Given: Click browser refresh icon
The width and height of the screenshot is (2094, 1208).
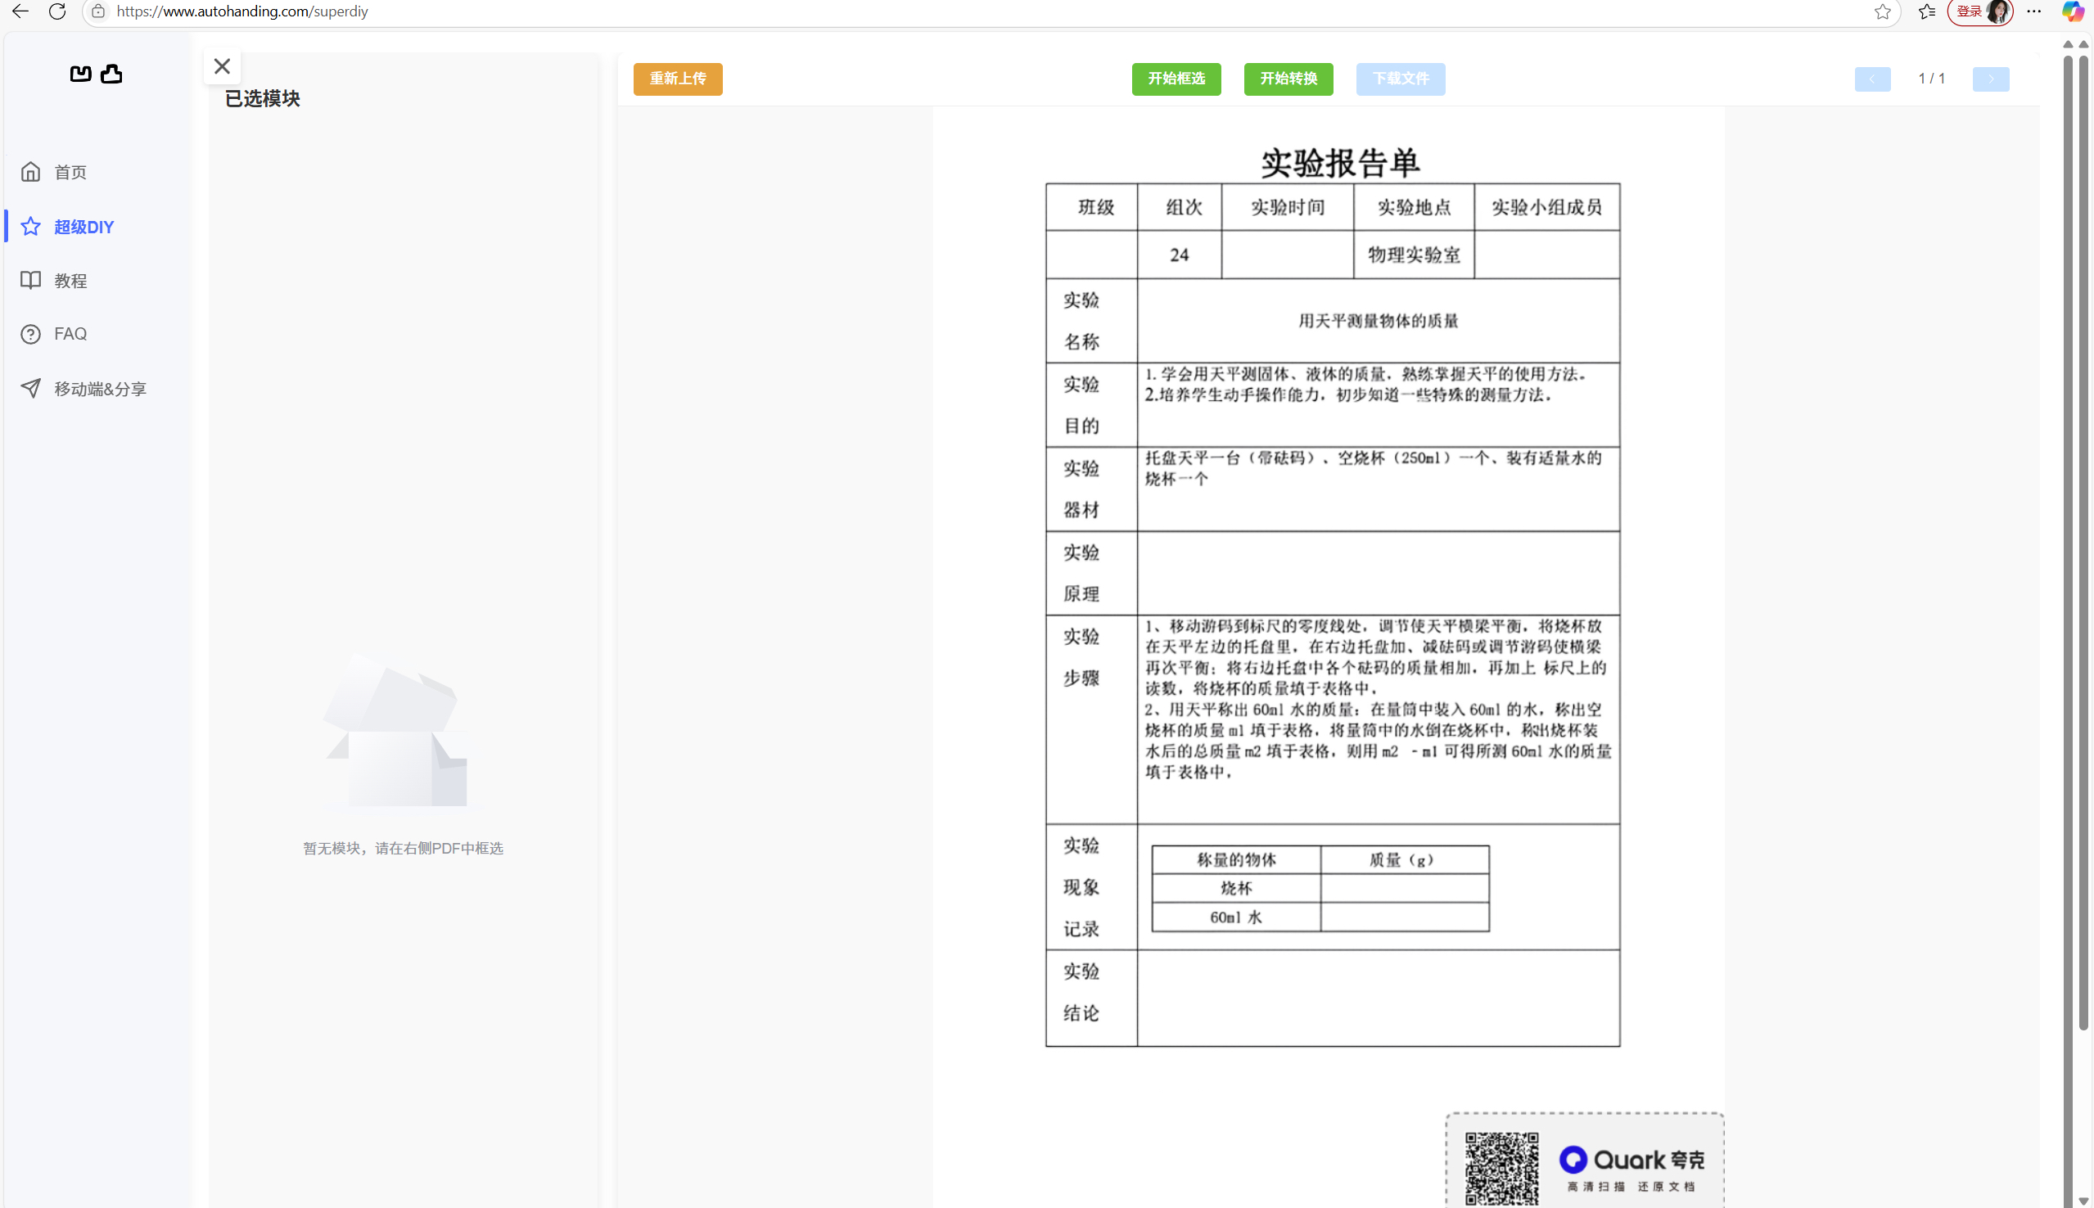Looking at the screenshot, I should pyautogui.click(x=57, y=11).
